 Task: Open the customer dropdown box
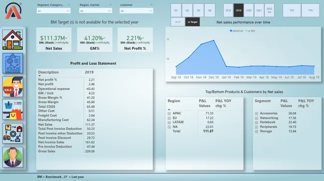[137, 11]
